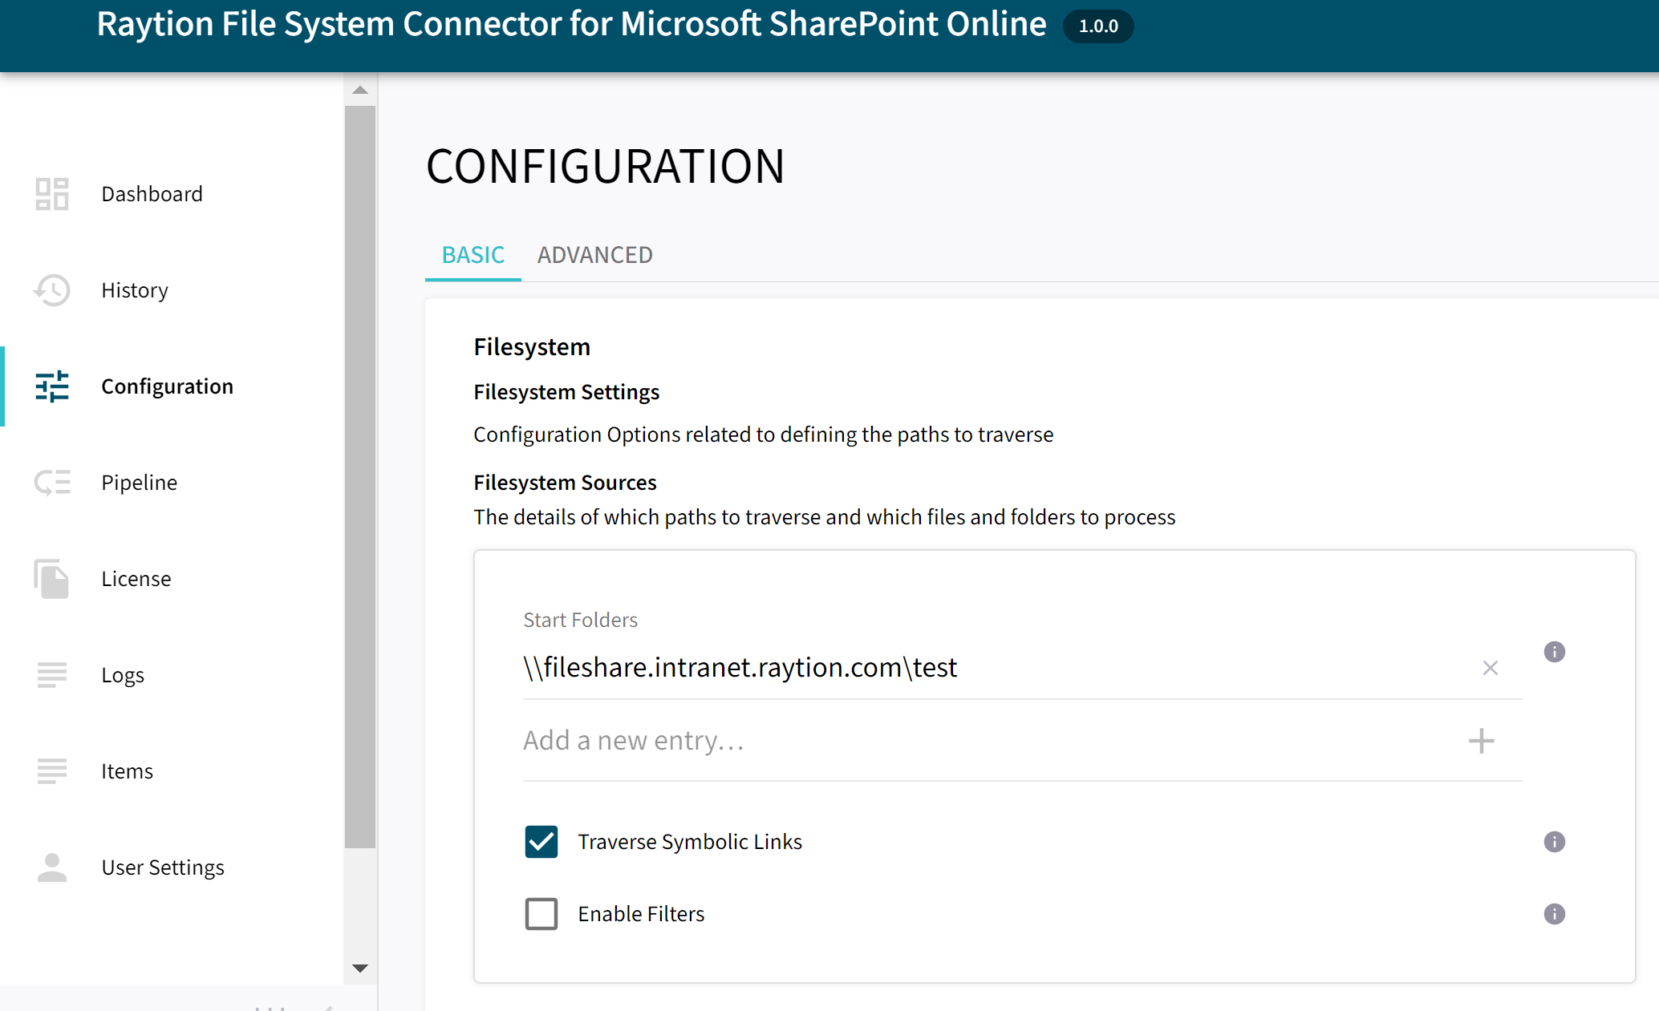The width and height of the screenshot is (1659, 1011).
Task: Click the Configuration sliders icon
Action: click(51, 386)
